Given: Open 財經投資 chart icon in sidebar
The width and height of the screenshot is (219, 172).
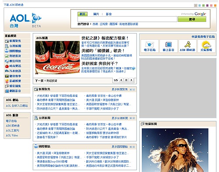Looking at the screenshot, I should [7, 56].
